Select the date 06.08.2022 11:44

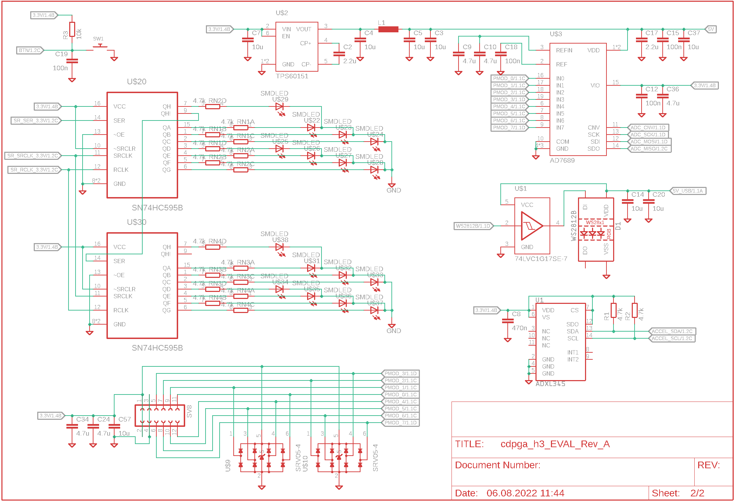coord(525,493)
